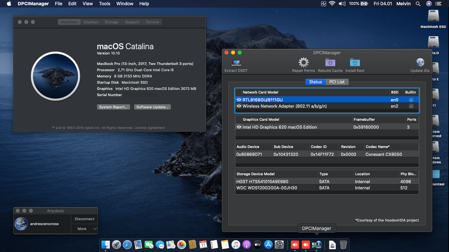449x252 pixels.
Task: Open DPCIManager from the Dock
Action: click(317, 244)
